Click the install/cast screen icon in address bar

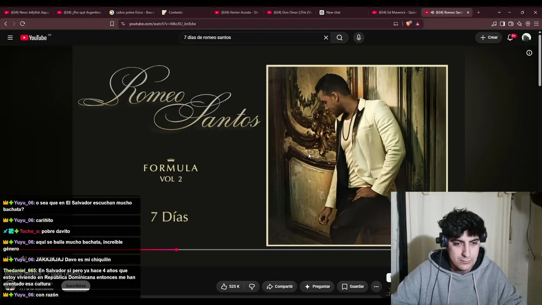tap(396, 24)
